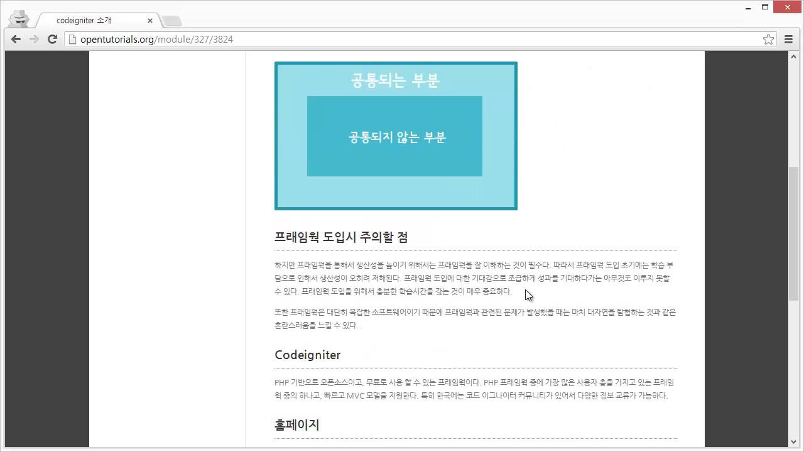
Task: Click the heading 프레임웍 도입시 주의할 점
Action: click(341, 237)
